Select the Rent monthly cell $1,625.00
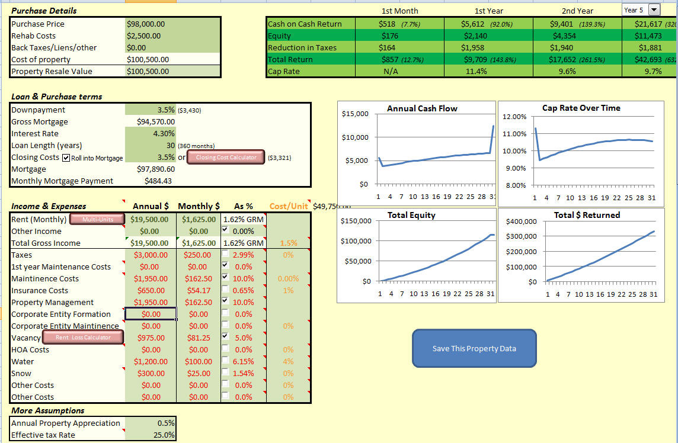Viewport: 678px width, 443px height. pos(199,219)
